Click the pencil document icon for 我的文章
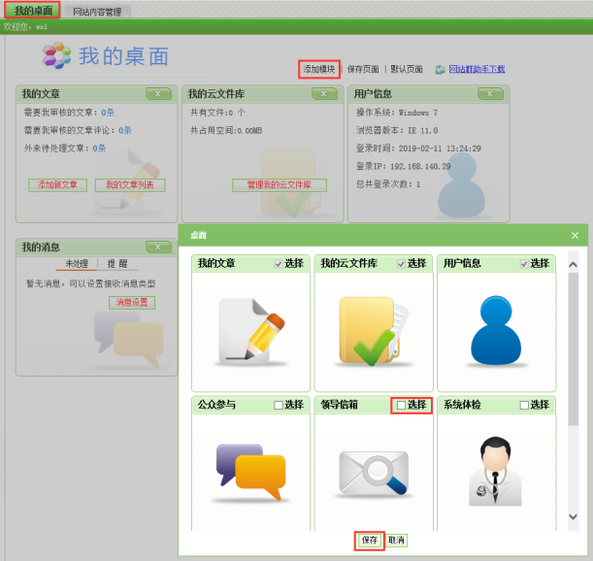Image resolution: width=593 pixels, height=561 pixels. (250, 329)
